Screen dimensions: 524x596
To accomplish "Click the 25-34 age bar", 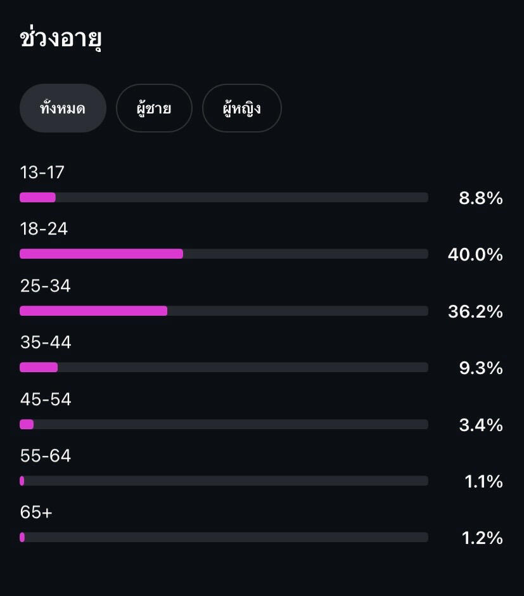I will [x=224, y=311].
